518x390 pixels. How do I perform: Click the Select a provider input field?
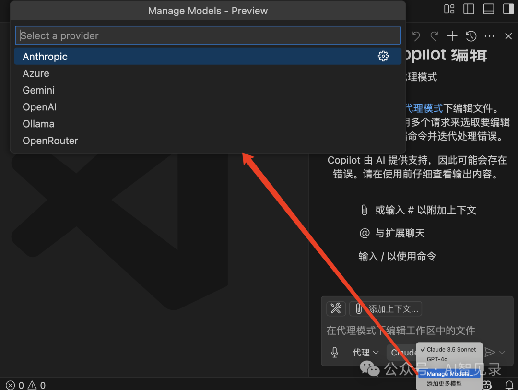(x=208, y=35)
